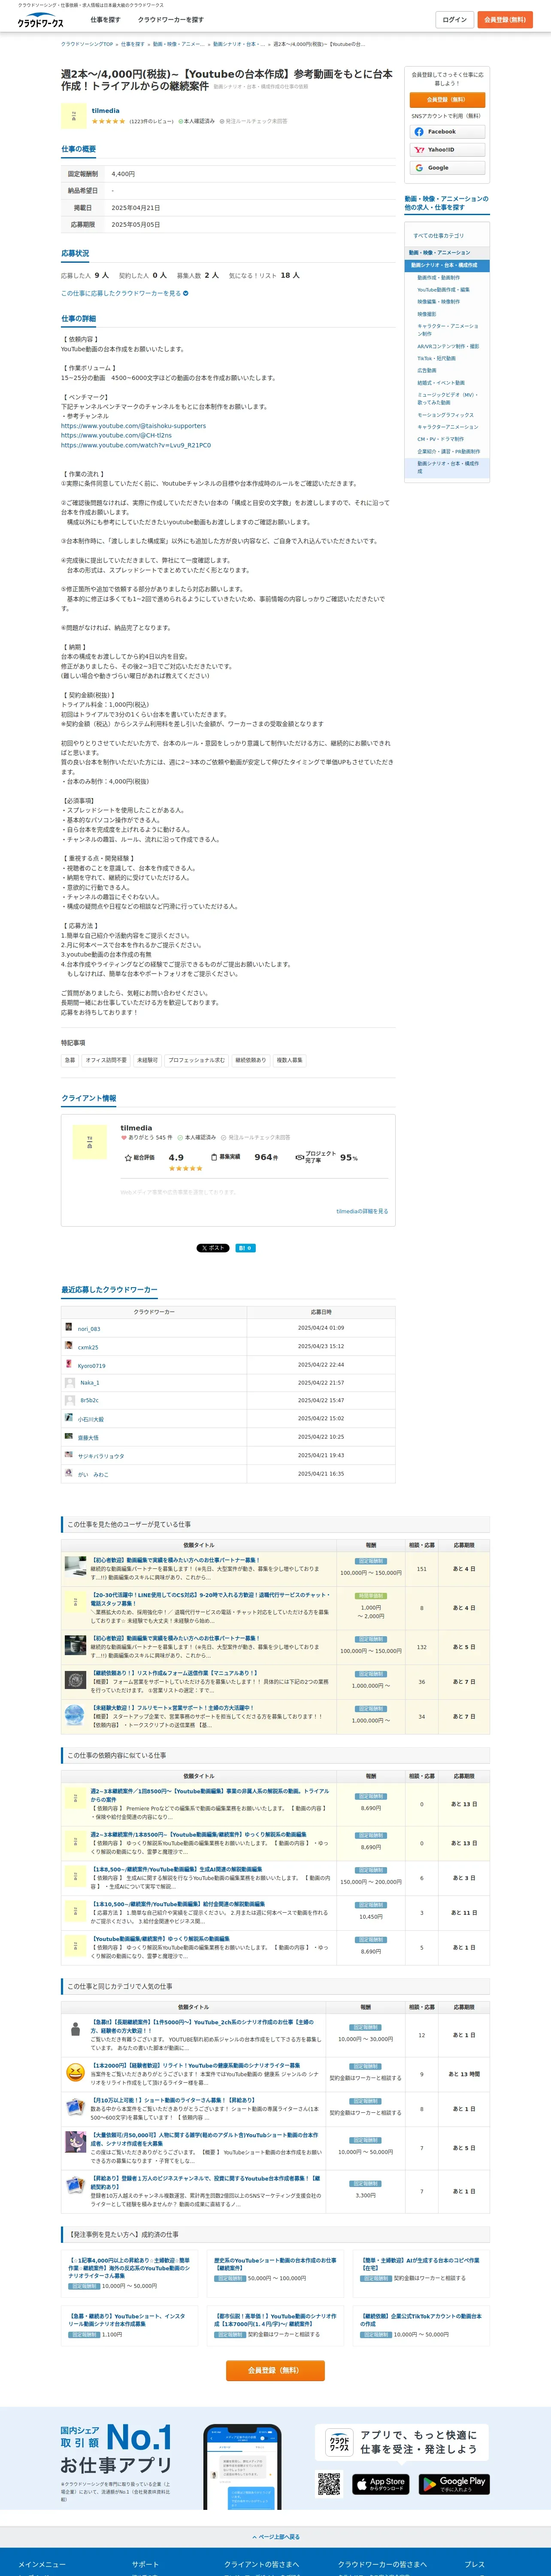Click the ログイン button
This screenshot has height=2576, width=551.
[455, 20]
